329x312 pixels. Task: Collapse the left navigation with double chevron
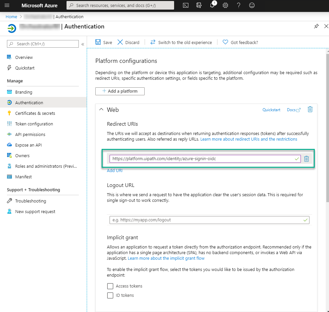pos(83,44)
